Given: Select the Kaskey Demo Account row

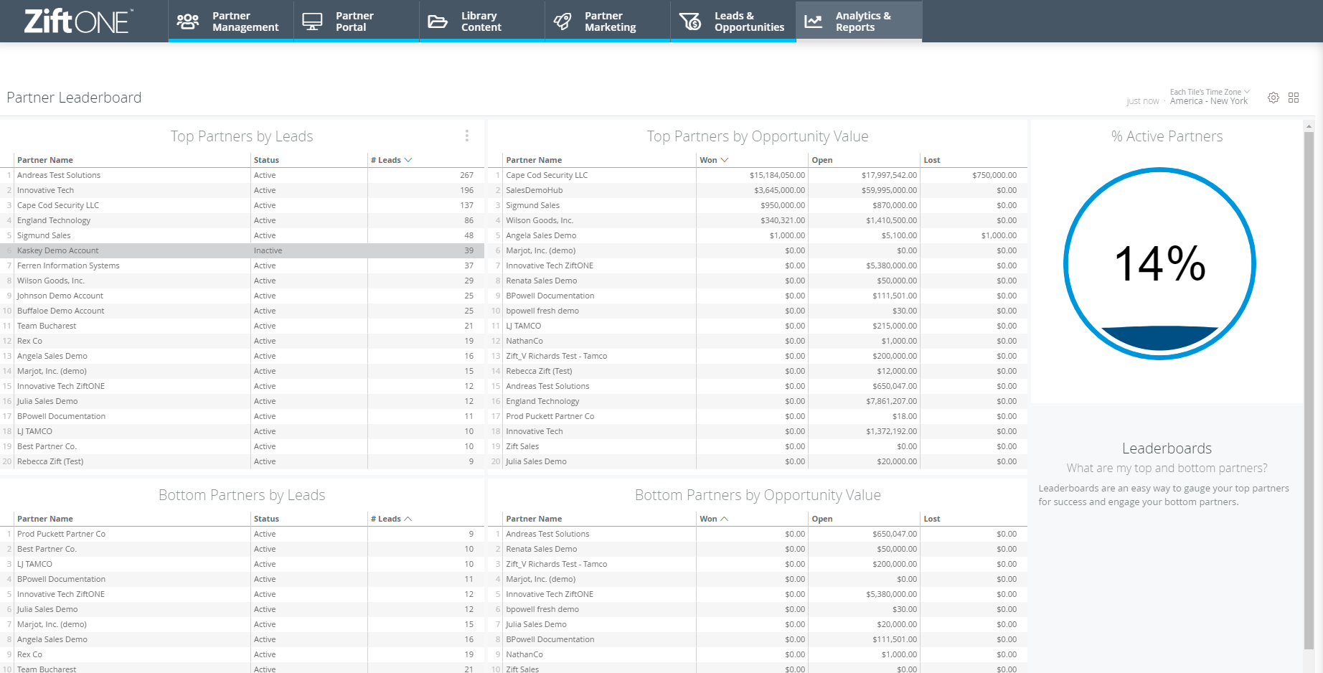Looking at the screenshot, I should point(242,250).
